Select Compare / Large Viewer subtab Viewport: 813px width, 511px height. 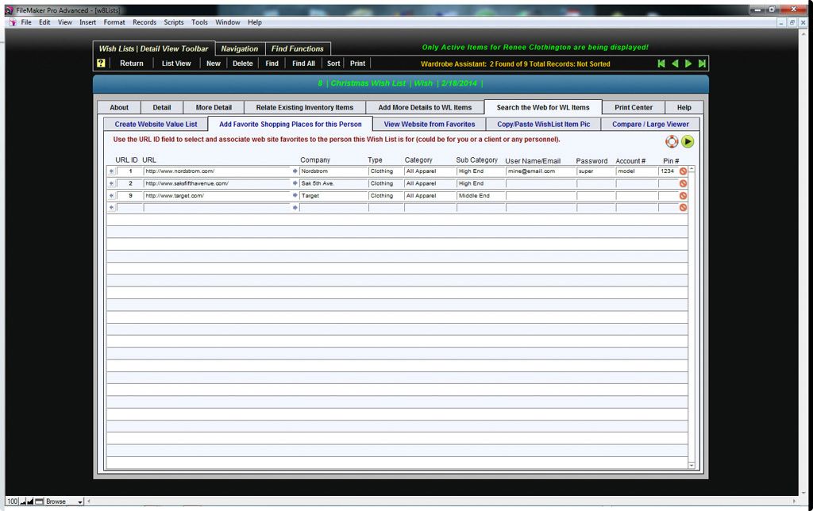tap(650, 125)
